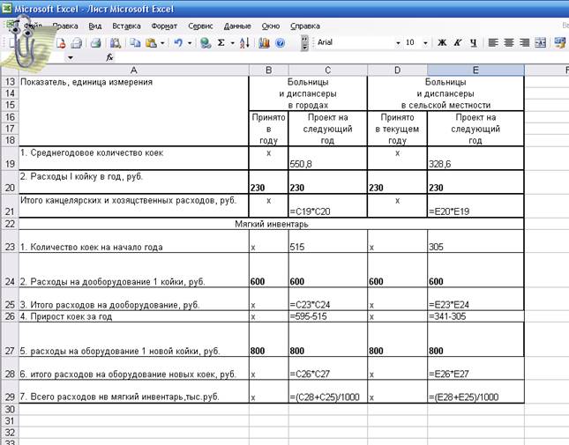Viewport: 569px width, 445px height.
Task: Click the formula bar input field
Action: click(341, 57)
